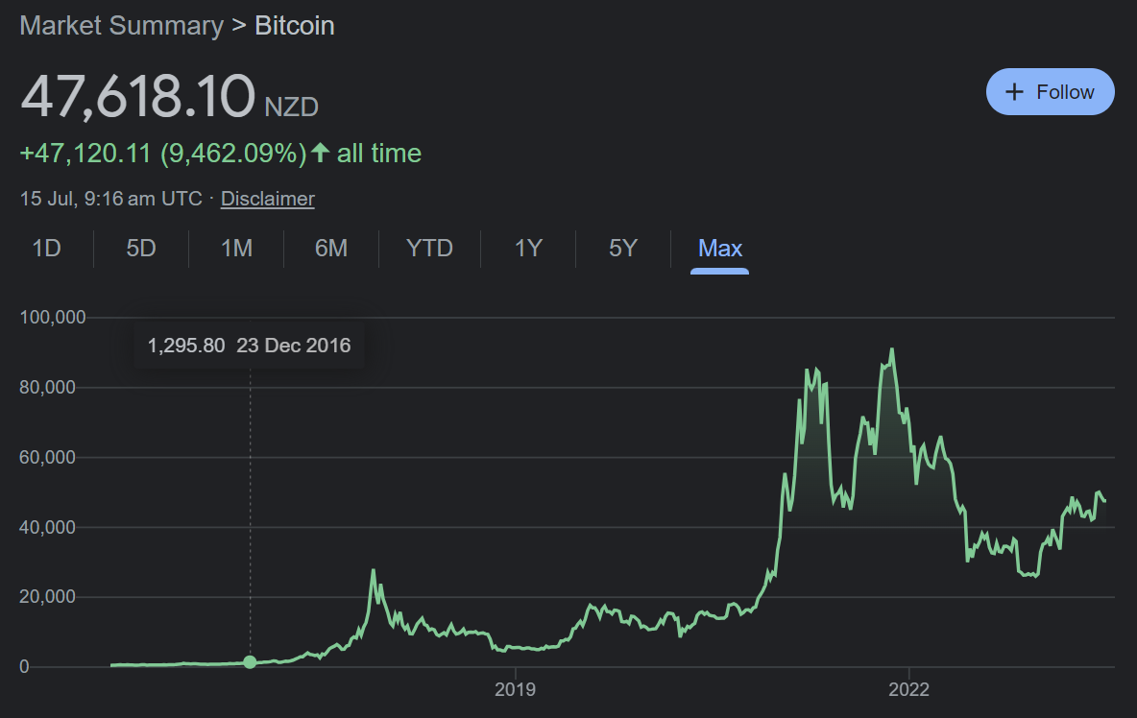Click the 40,000 y-axis label
Screen dimensions: 1137x718
click(x=47, y=527)
